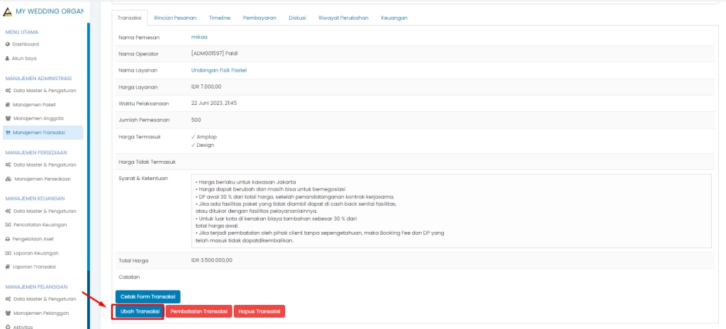Switch to the Rincian Pesanan tab

click(x=174, y=17)
